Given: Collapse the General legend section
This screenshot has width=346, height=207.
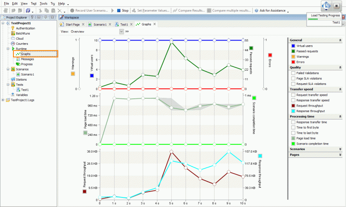Looking at the screenshot, I should click(x=340, y=40).
